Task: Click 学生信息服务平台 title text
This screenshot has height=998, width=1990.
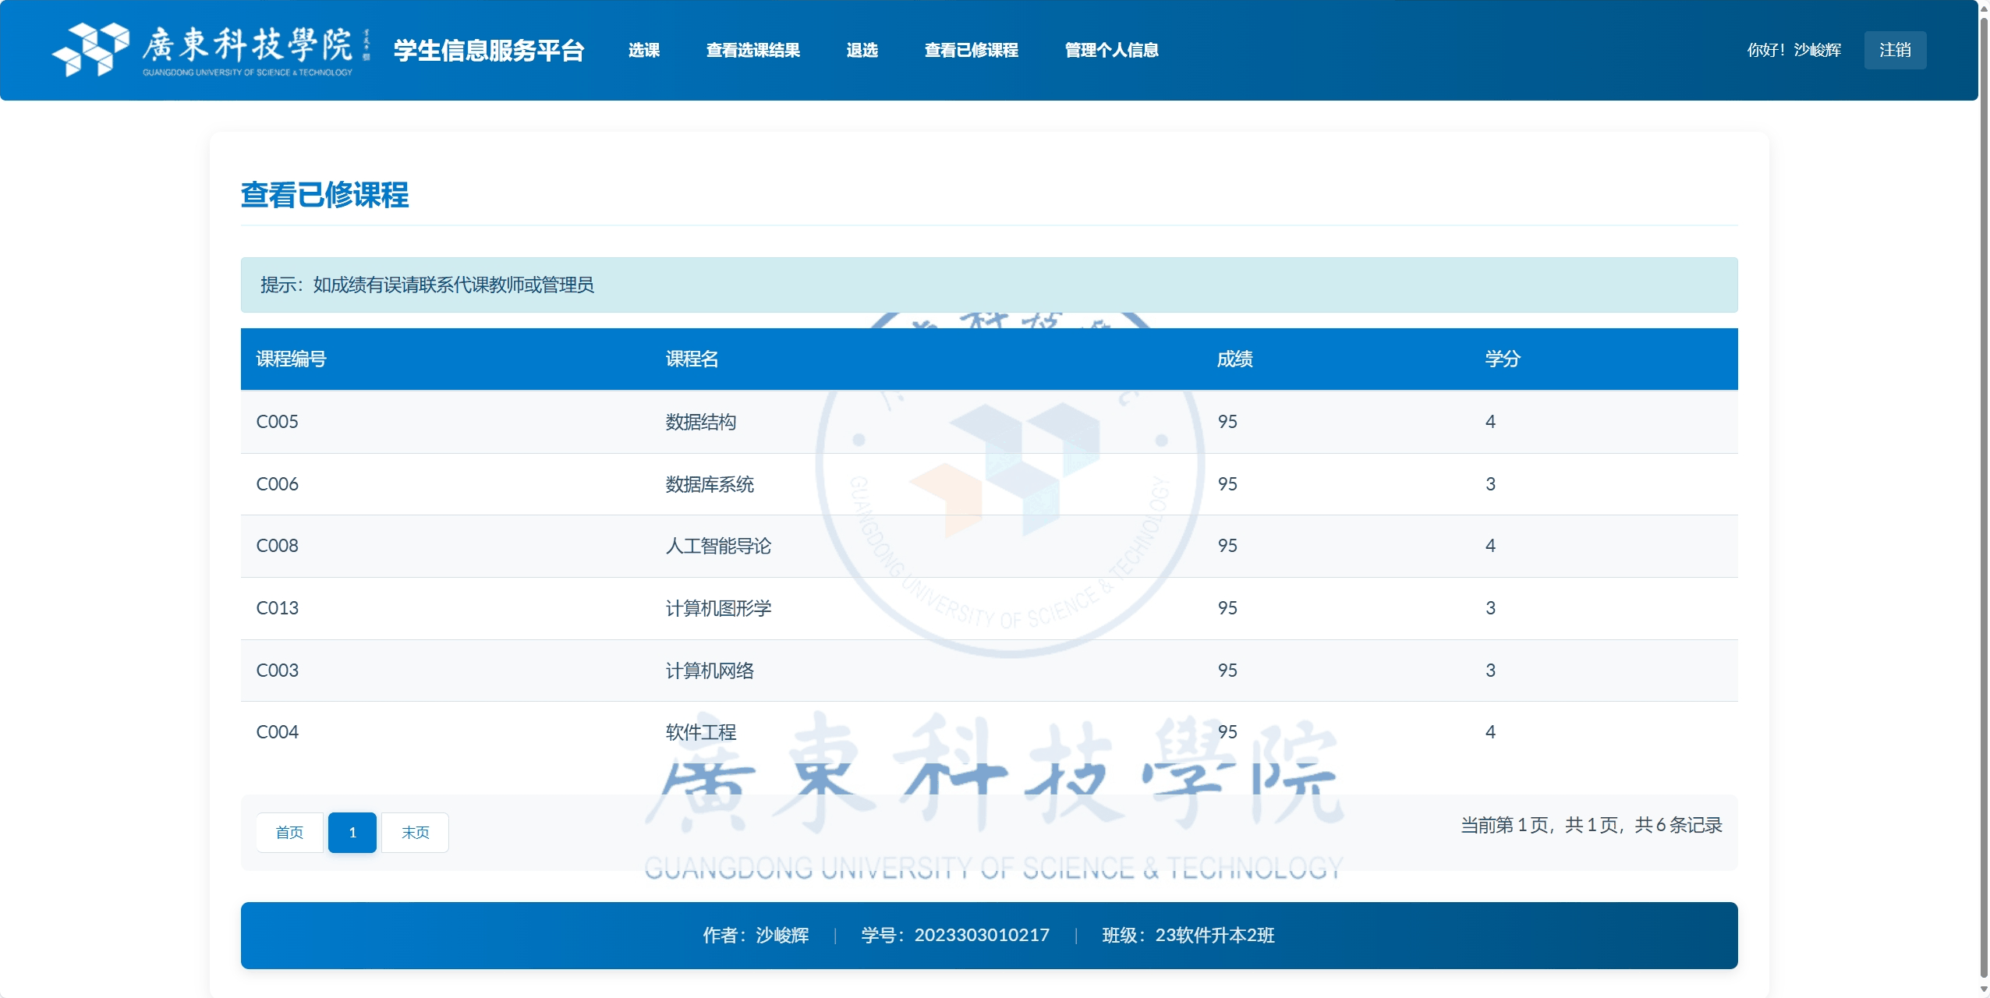Action: coord(489,50)
